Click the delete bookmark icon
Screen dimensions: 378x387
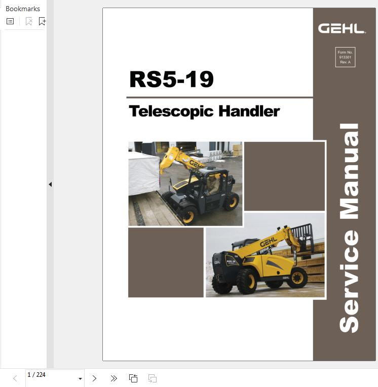coord(29,21)
